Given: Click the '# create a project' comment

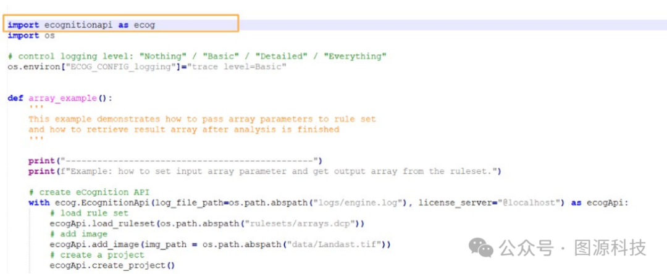Looking at the screenshot, I should [x=96, y=255].
